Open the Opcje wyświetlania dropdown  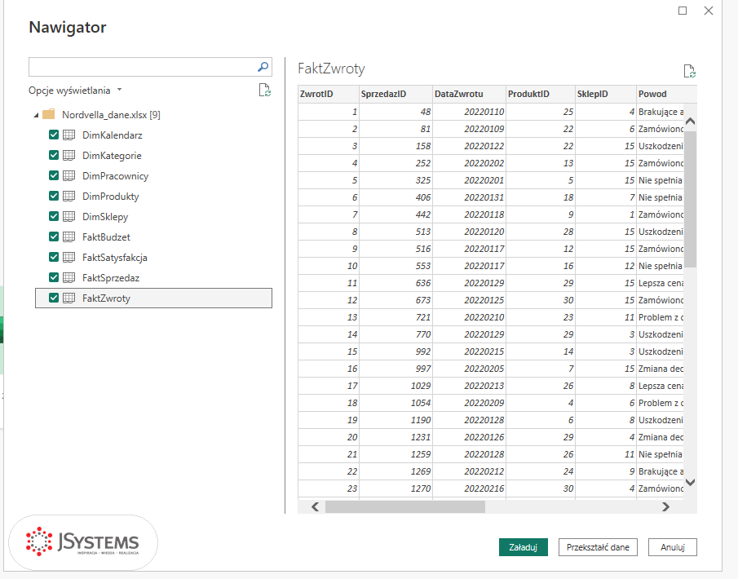coord(75,90)
